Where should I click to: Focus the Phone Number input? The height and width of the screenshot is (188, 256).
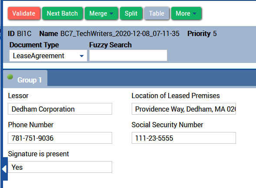[60, 138]
